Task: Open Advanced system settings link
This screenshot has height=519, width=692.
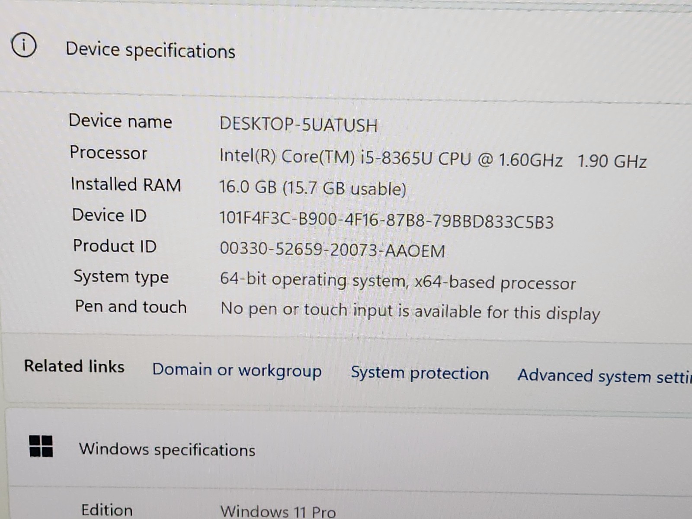Action: click(605, 376)
